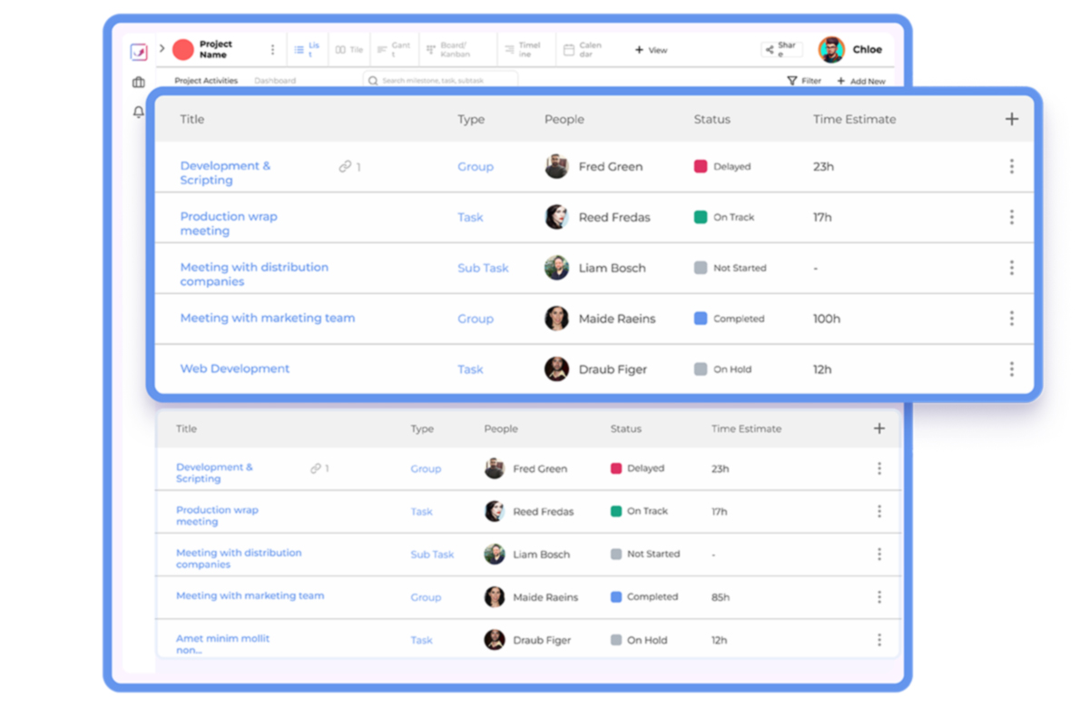Open notifications via the bell icon
Image resolution: width=1089 pixels, height=708 pixels.
coord(138,112)
